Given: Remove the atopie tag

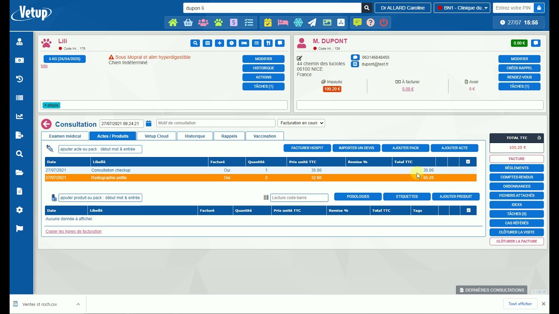Looking at the screenshot, I should click(x=45, y=105).
